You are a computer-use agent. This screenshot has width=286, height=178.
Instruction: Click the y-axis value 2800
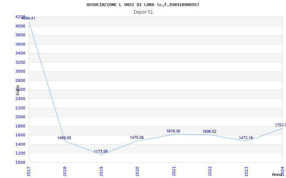pyautogui.click(x=20, y=81)
